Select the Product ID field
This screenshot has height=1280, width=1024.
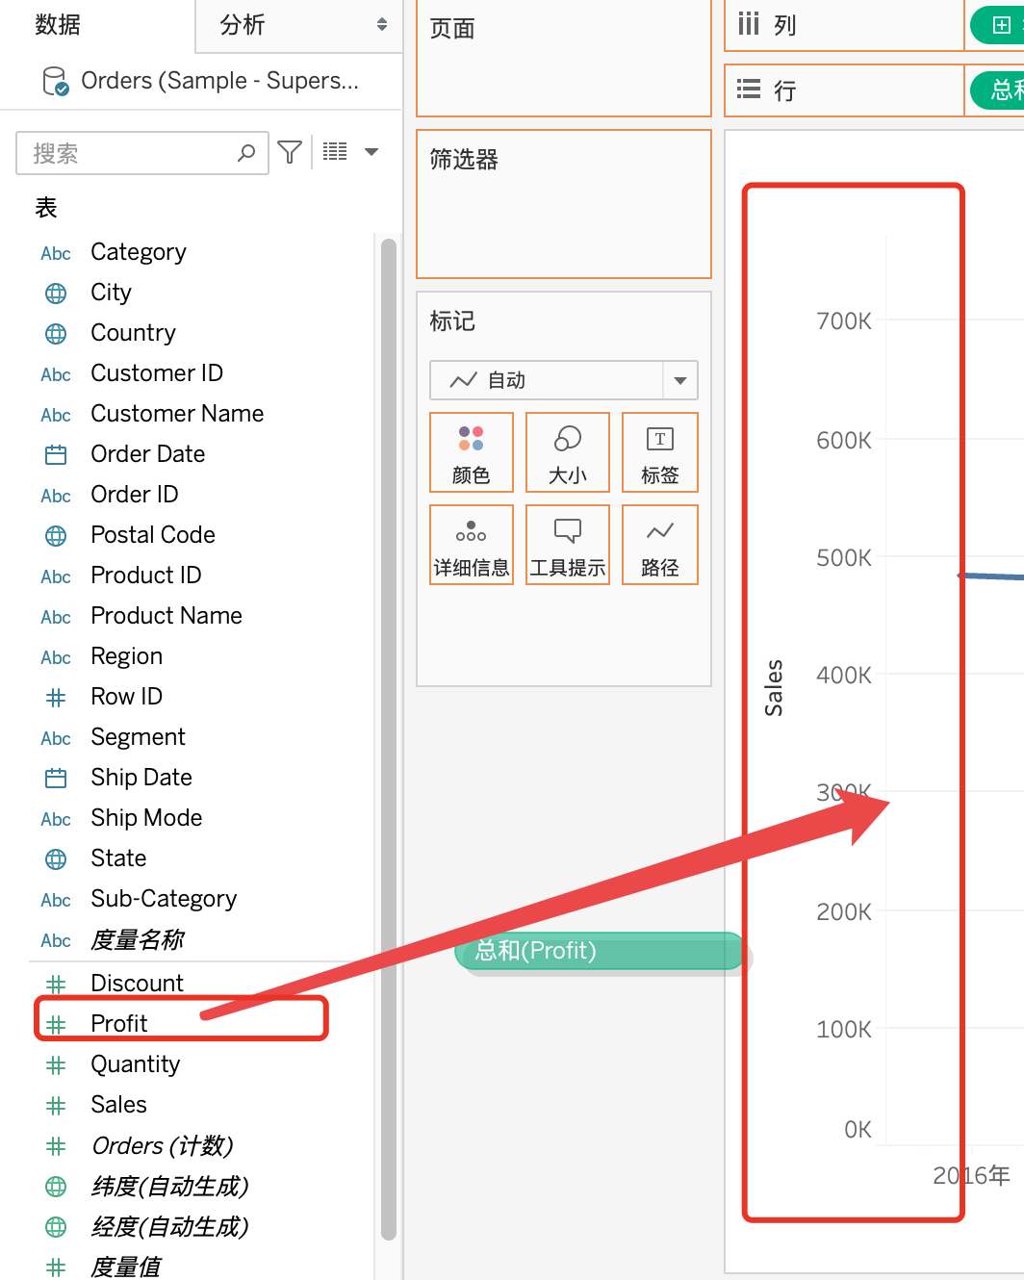pos(146,576)
